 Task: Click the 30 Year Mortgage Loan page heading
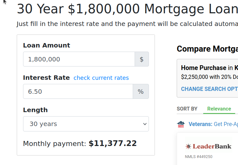tap(127, 9)
